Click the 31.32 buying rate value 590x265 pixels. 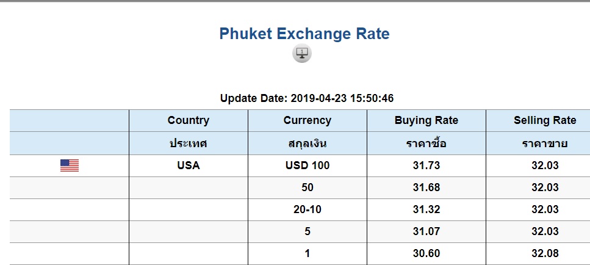pos(426,209)
